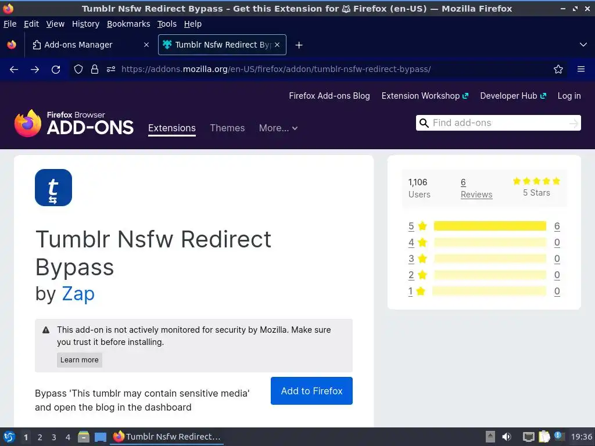
Task: Open notification tray icon with exclamation
Action: click(x=558, y=436)
